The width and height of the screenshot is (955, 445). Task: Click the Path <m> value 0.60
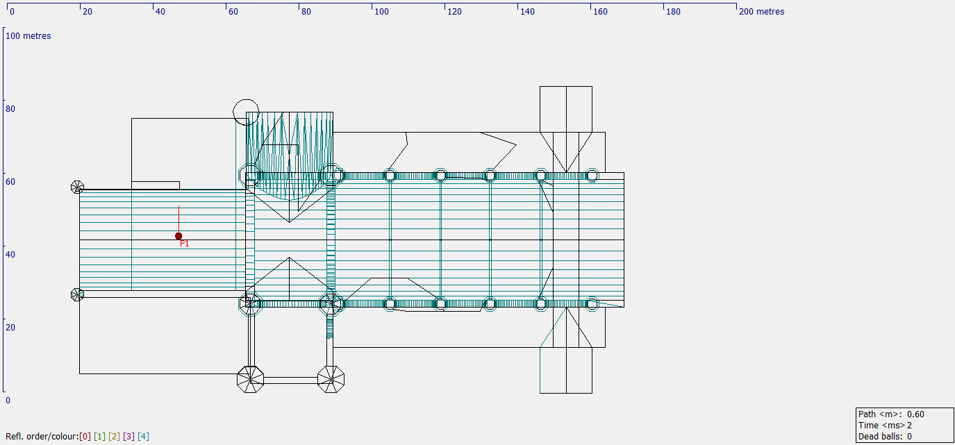click(x=917, y=414)
